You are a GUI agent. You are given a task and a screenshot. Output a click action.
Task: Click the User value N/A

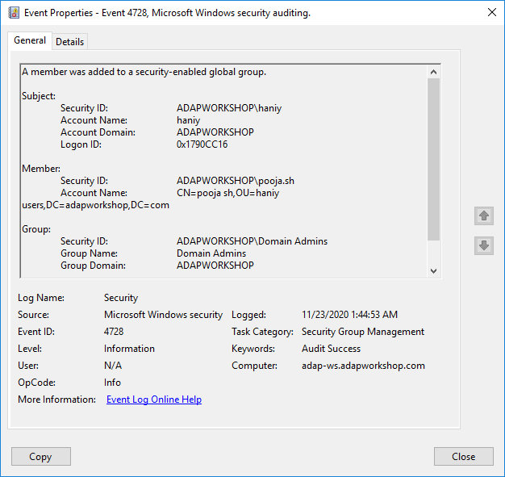pos(113,366)
